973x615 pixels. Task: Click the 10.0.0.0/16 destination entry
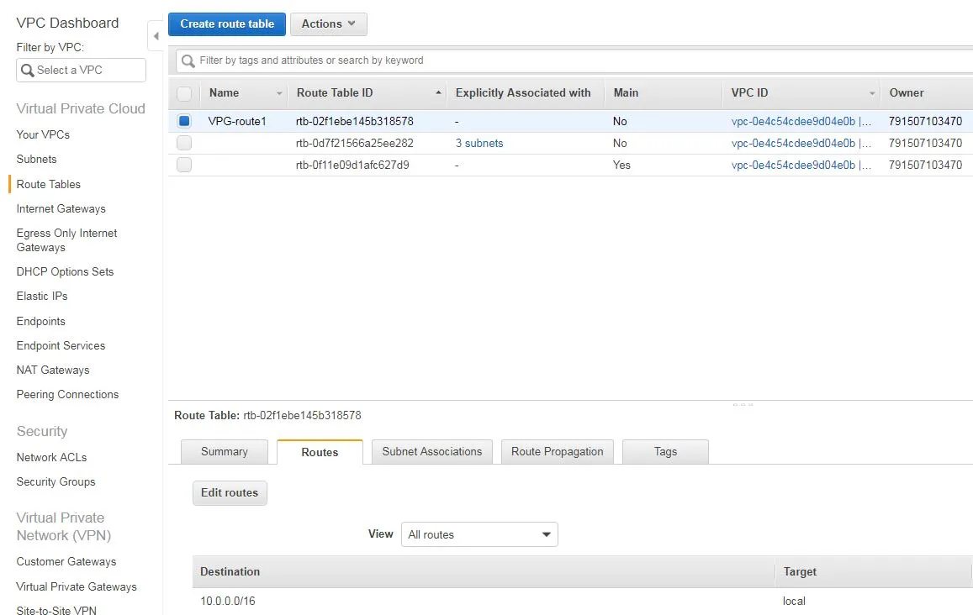pos(228,601)
